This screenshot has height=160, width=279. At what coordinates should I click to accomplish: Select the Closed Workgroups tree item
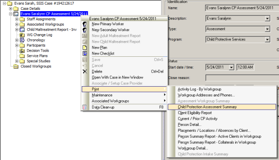pos(36,66)
